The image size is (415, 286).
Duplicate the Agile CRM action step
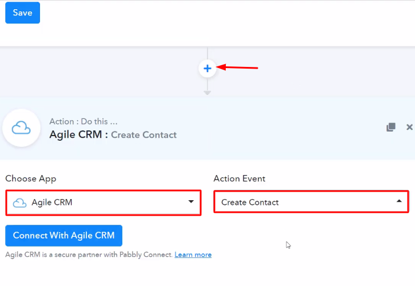391,127
